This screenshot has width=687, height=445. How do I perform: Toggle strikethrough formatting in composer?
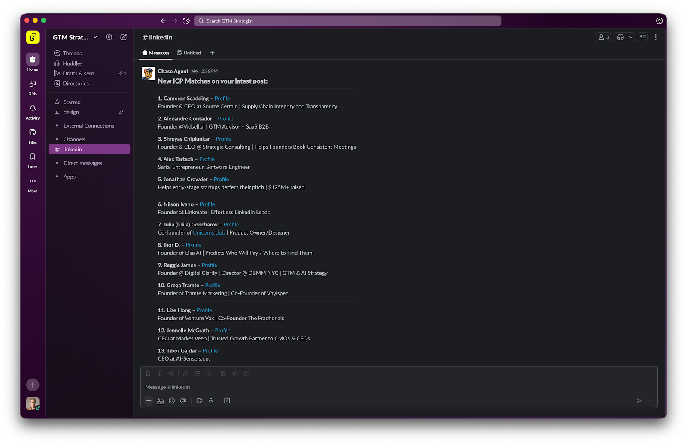[x=171, y=373]
